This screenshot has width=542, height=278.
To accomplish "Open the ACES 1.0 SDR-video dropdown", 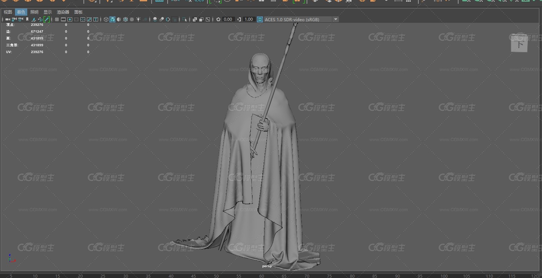I will (x=301, y=19).
